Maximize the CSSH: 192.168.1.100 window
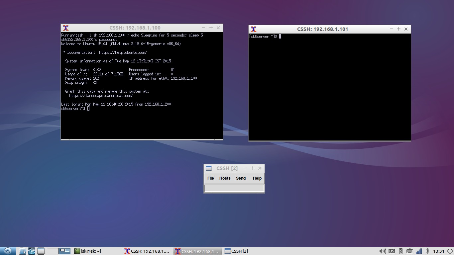Viewport: 454px width, 255px height. (x=211, y=28)
